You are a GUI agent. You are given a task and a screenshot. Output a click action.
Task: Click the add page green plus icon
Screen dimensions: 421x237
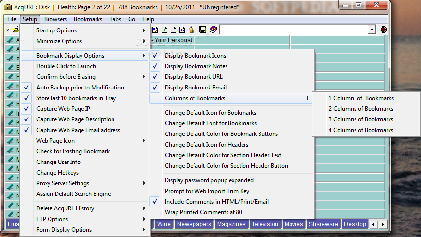(x=164, y=30)
